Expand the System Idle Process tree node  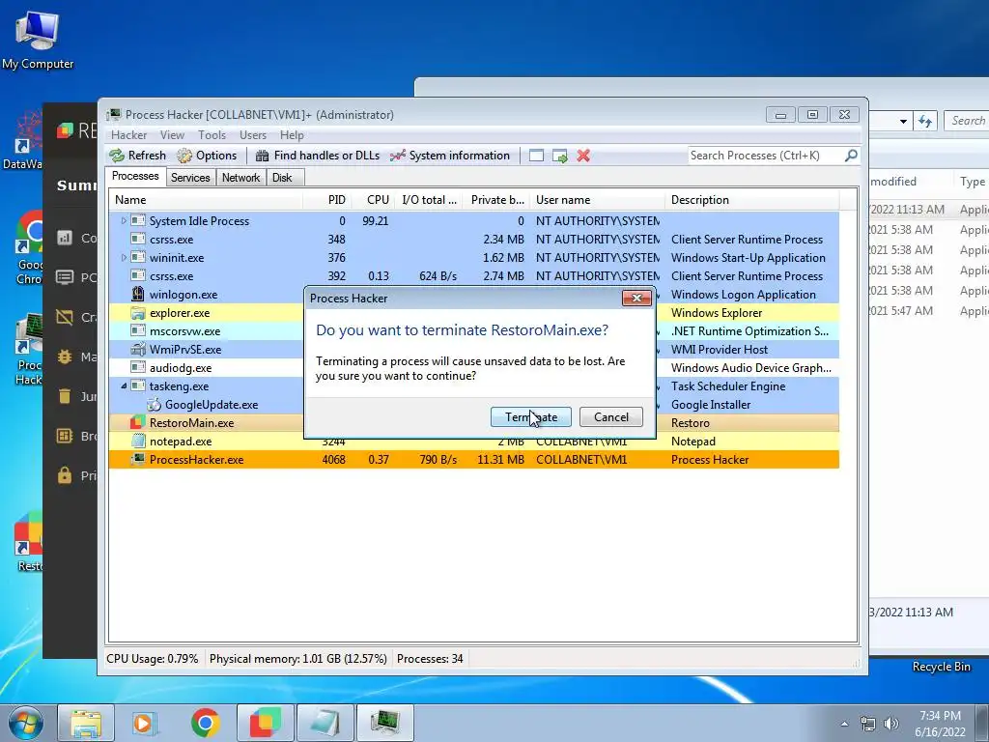point(124,221)
